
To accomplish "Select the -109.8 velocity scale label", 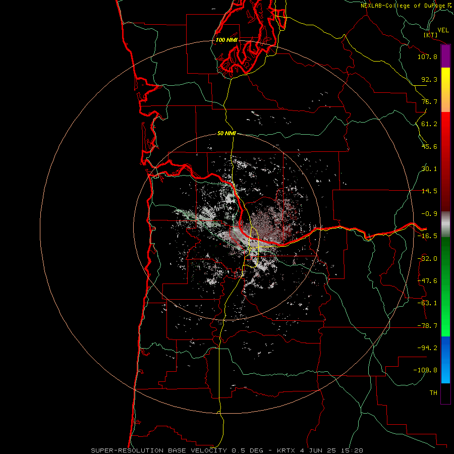I will (x=426, y=370).
